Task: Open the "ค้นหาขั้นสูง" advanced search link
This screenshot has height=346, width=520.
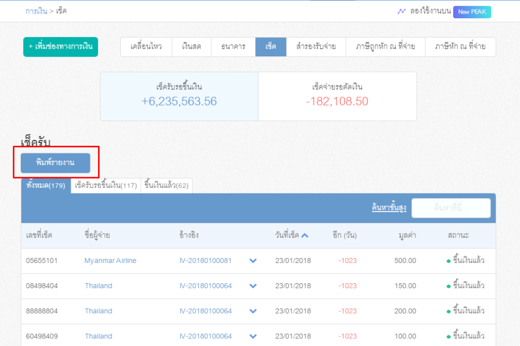Action: [x=388, y=208]
